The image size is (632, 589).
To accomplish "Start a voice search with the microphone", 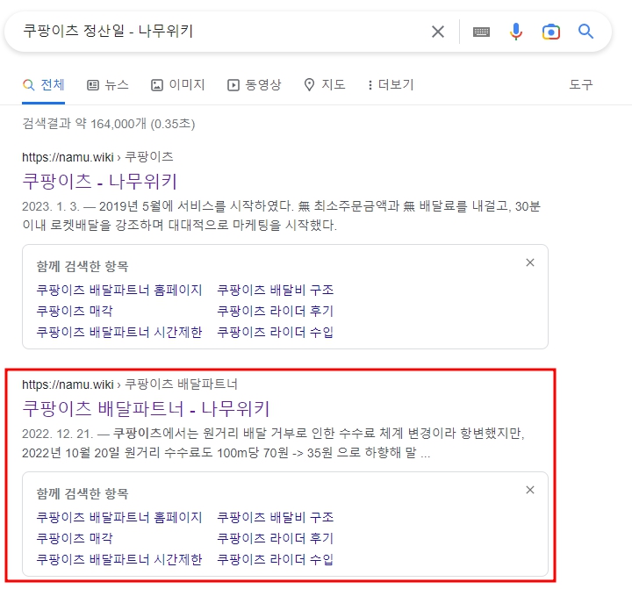I will [516, 32].
